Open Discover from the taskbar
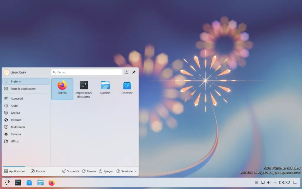Screen dimensions: 302x189 (x=29, y=183)
